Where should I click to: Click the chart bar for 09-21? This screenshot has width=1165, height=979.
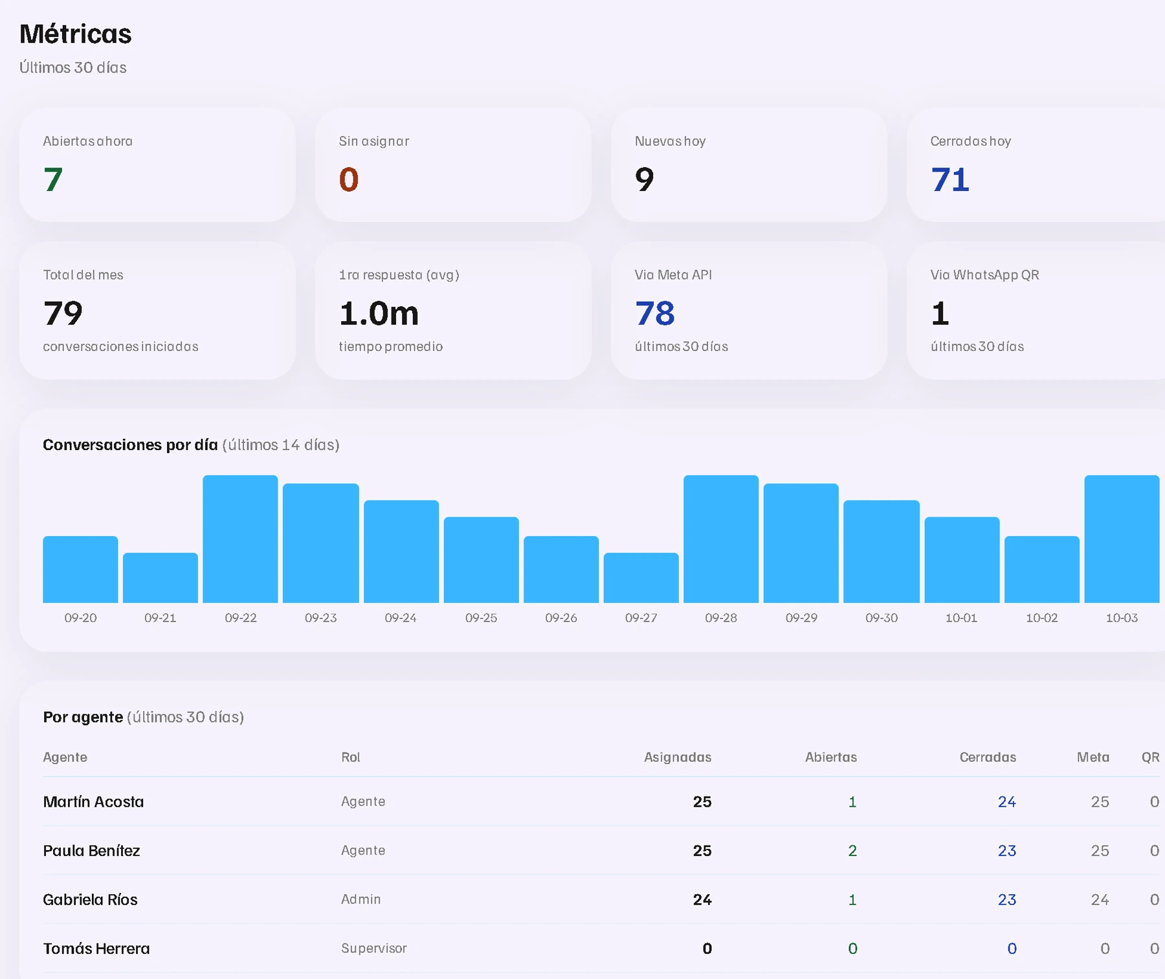[161, 578]
